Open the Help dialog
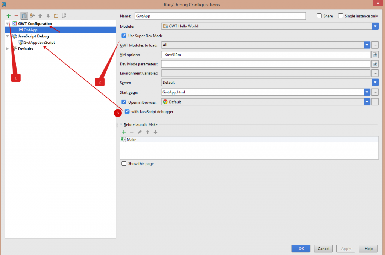The height and width of the screenshot is (255, 385). [x=368, y=248]
